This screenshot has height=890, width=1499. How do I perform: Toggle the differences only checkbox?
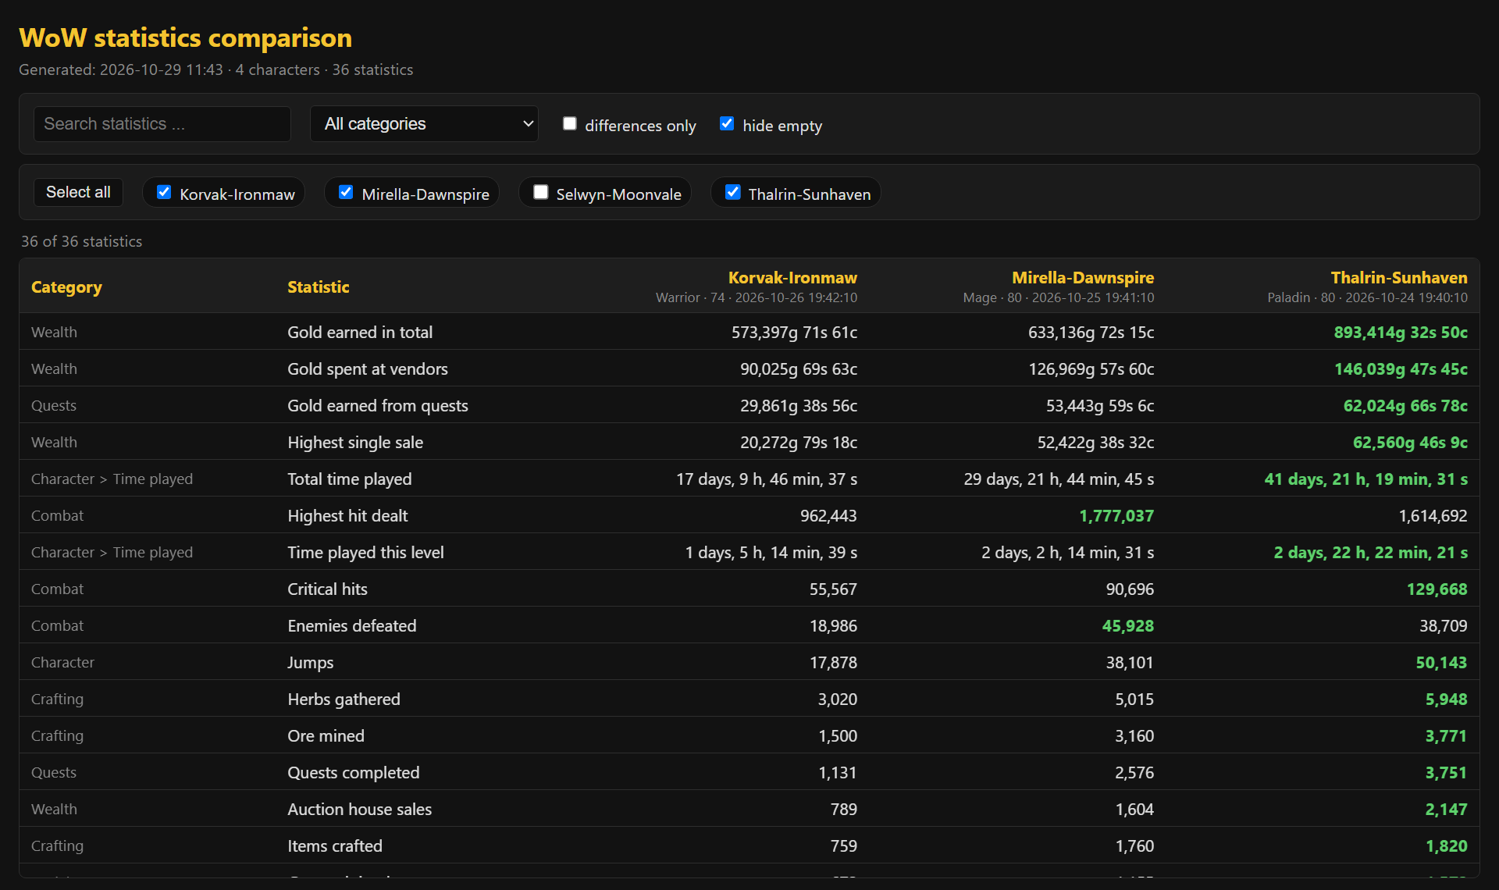point(570,124)
